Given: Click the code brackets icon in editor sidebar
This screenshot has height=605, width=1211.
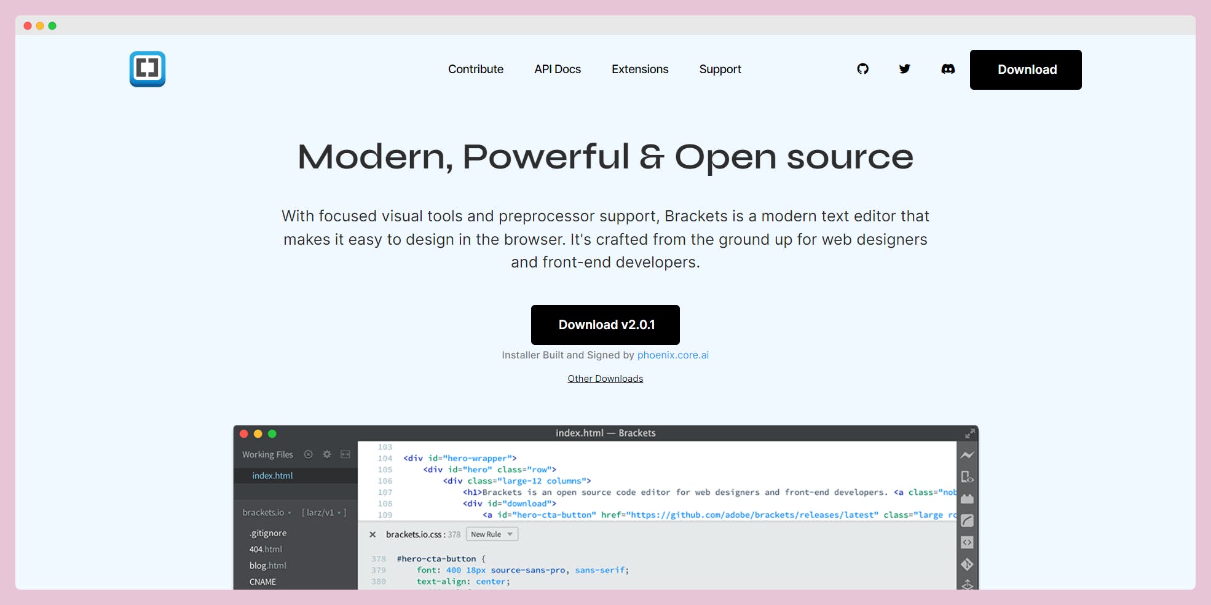Looking at the screenshot, I should (967, 542).
